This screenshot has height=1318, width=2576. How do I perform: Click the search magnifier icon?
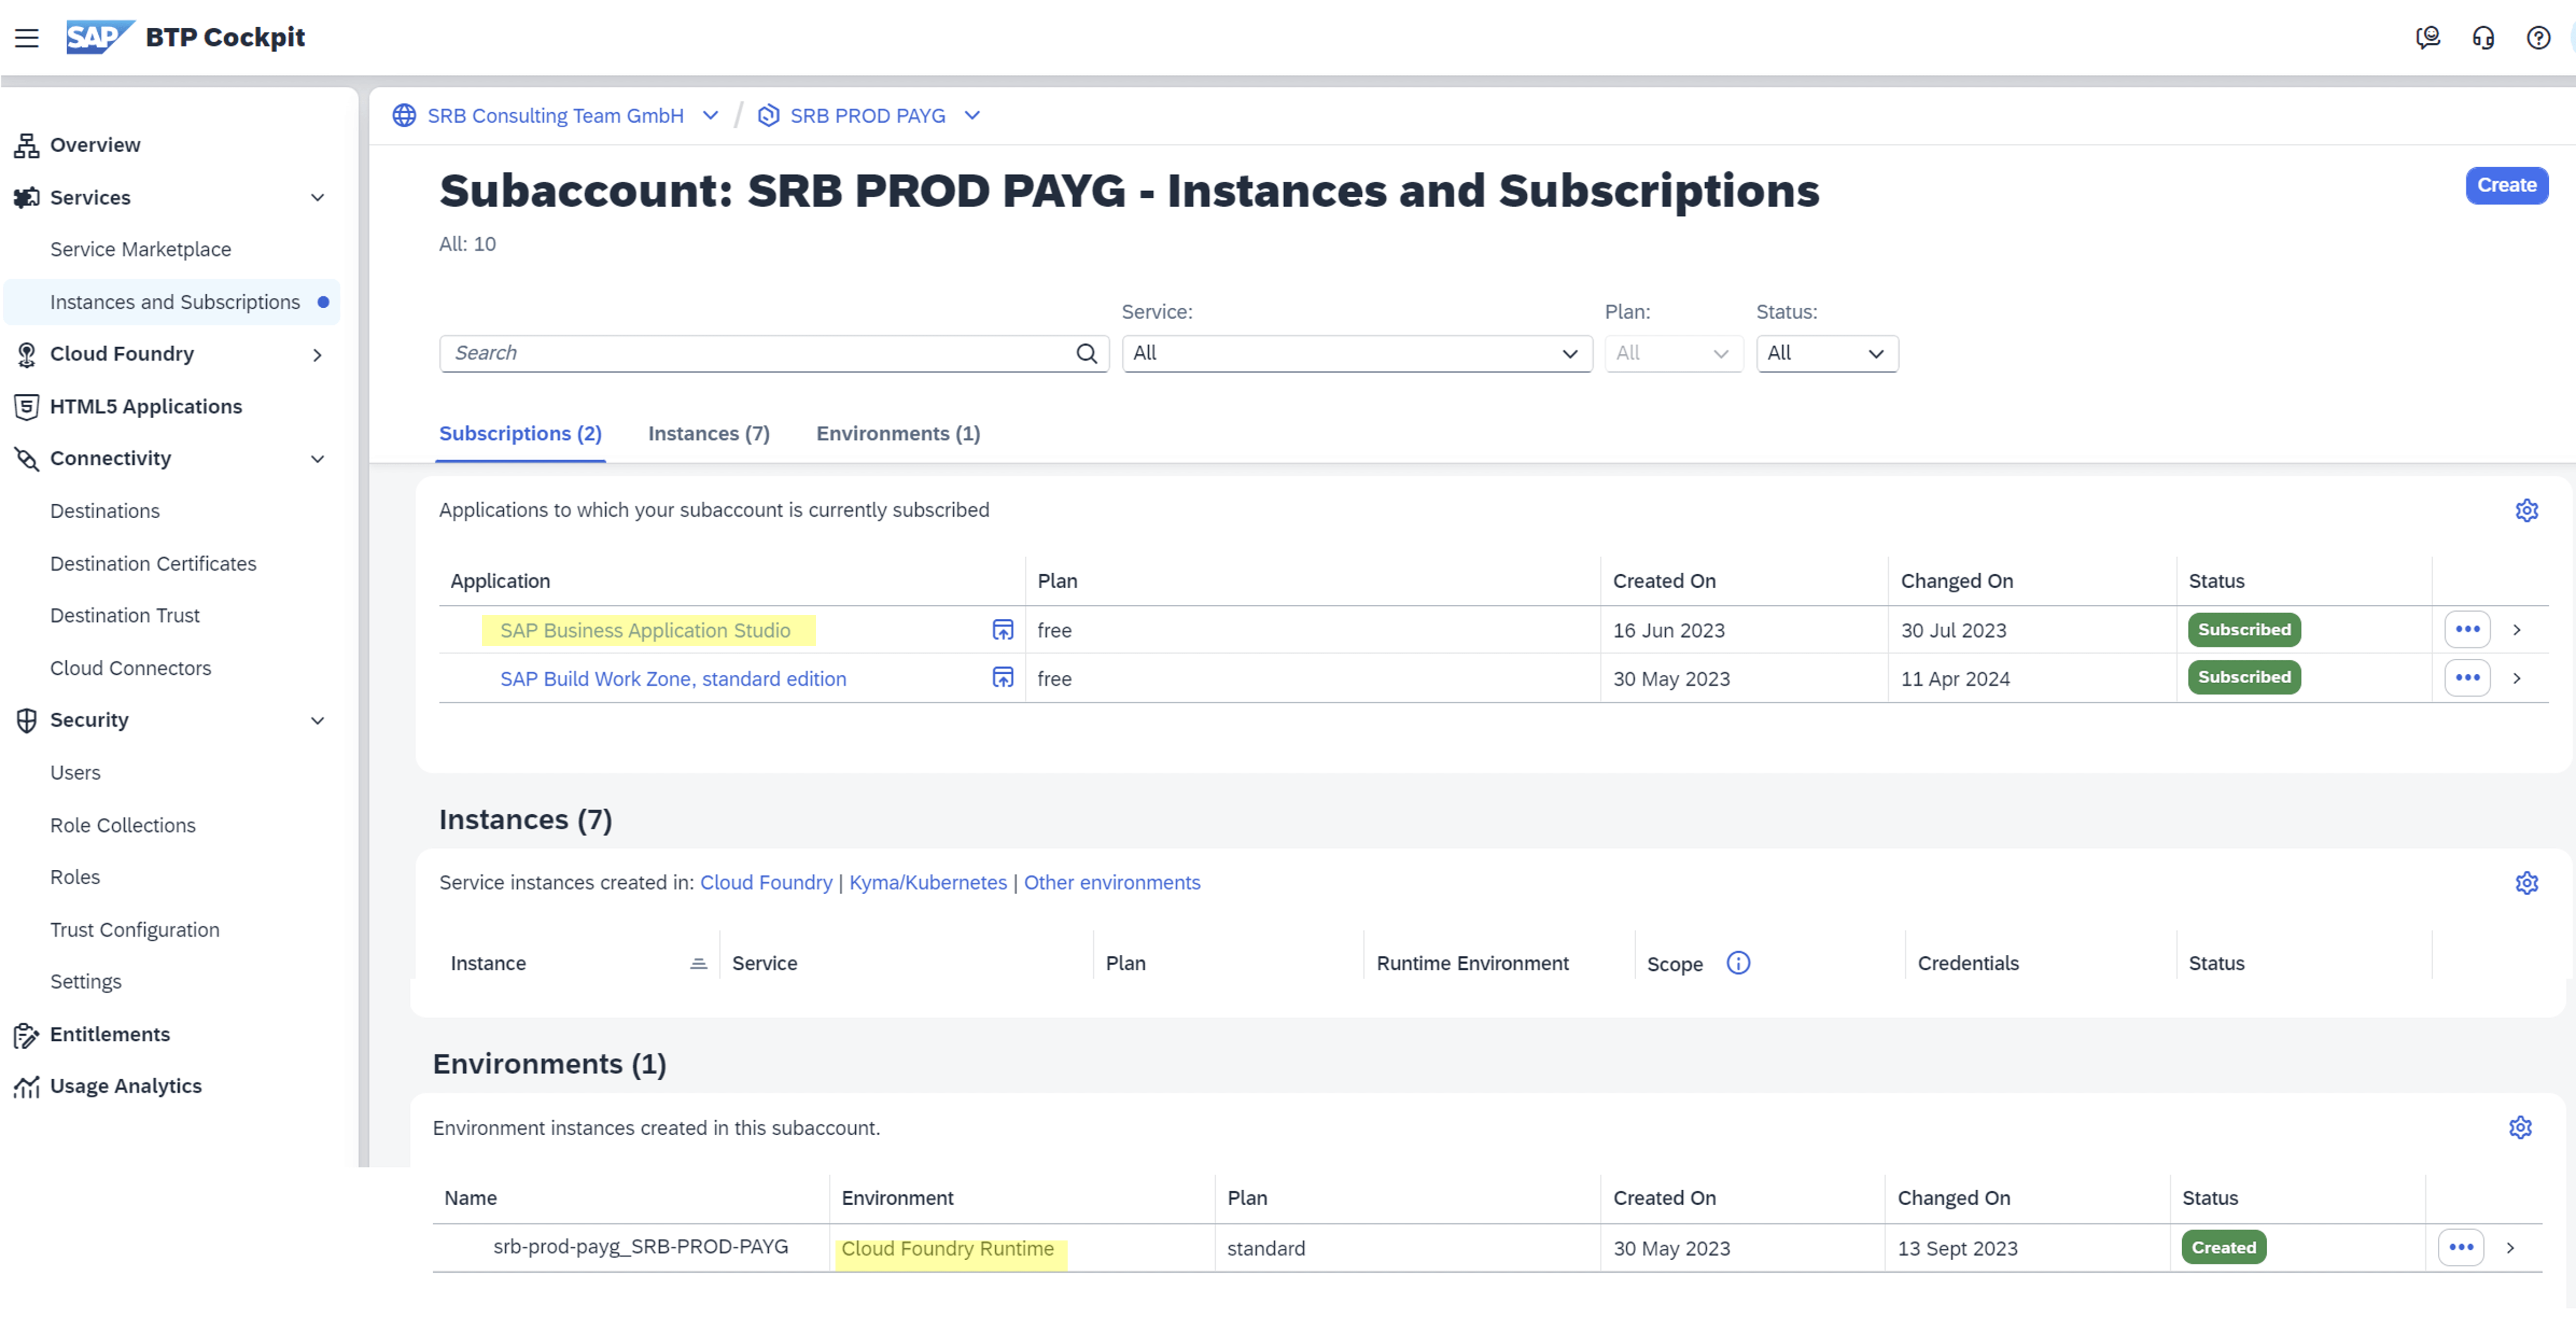[x=1086, y=353]
